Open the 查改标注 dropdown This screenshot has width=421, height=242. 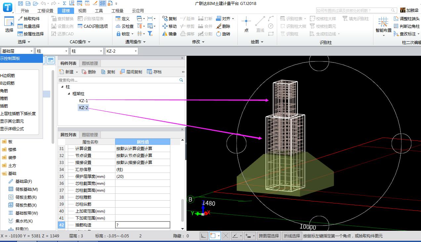pyautogui.click(x=418, y=34)
